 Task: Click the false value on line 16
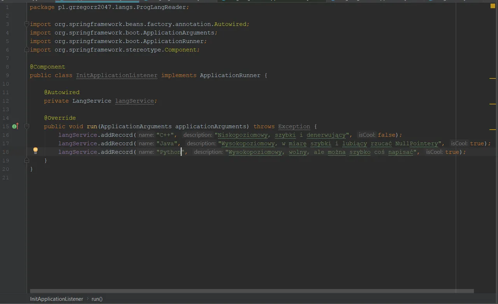386,135
